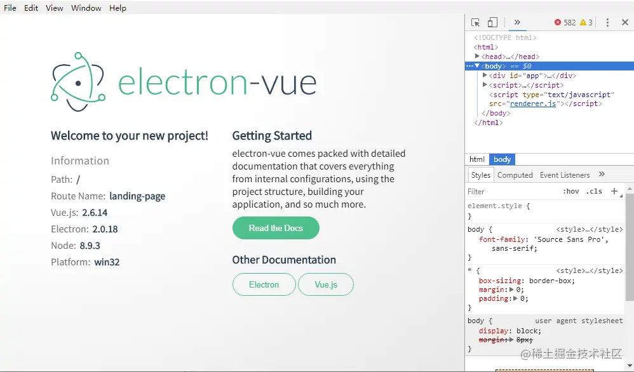The image size is (634, 372).
Task: Expand the head element node
Action: [x=477, y=56]
